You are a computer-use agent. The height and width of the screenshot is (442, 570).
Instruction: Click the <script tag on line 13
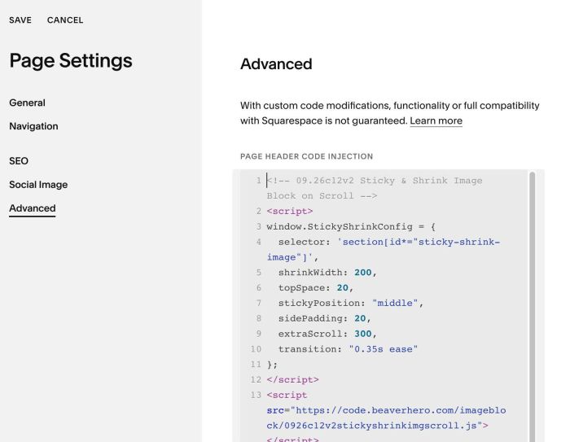pyautogui.click(x=287, y=395)
